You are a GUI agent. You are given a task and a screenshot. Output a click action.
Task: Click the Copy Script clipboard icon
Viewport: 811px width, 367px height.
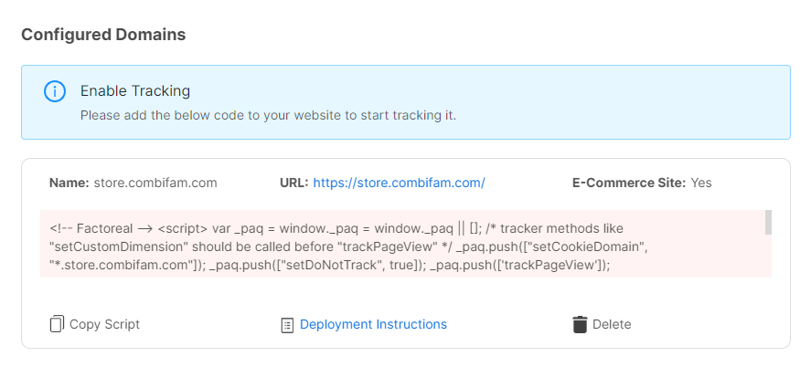coord(57,324)
